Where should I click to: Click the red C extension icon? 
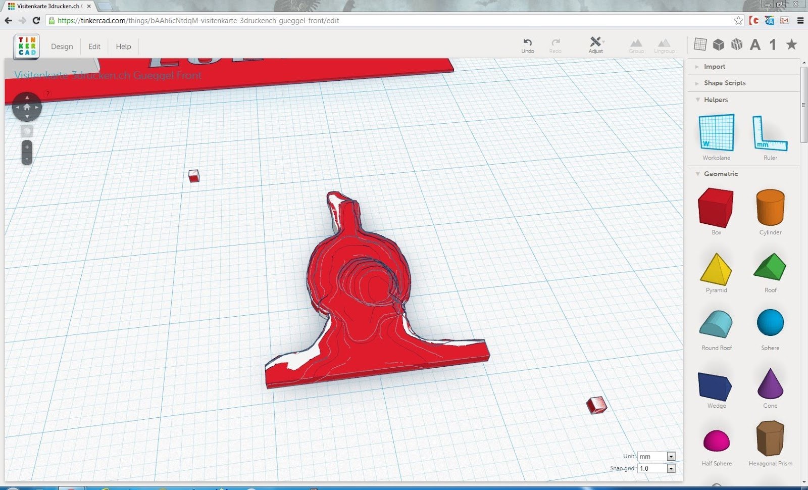[754, 21]
